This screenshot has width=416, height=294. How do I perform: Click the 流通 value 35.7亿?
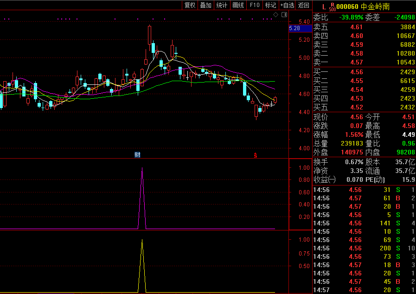(x=405, y=171)
